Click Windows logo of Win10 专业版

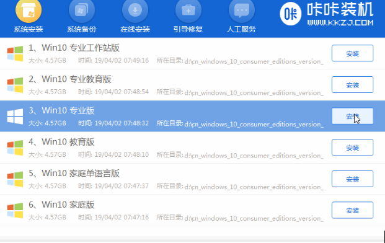pyautogui.click(x=15, y=117)
